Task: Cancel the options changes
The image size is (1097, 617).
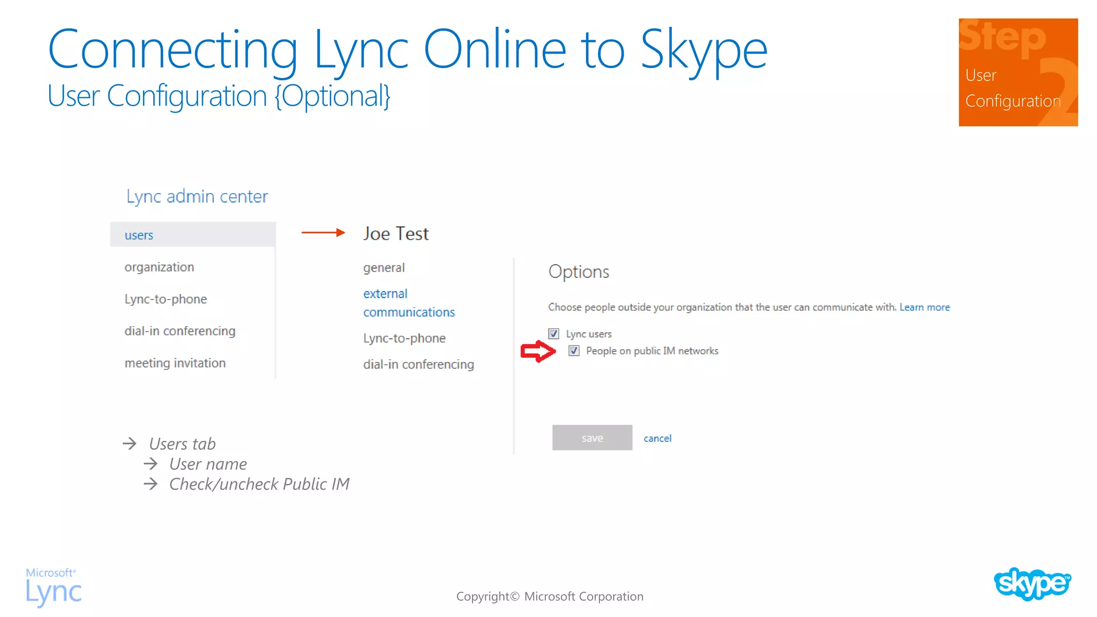Action: pyautogui.click(x=657, y=438)
